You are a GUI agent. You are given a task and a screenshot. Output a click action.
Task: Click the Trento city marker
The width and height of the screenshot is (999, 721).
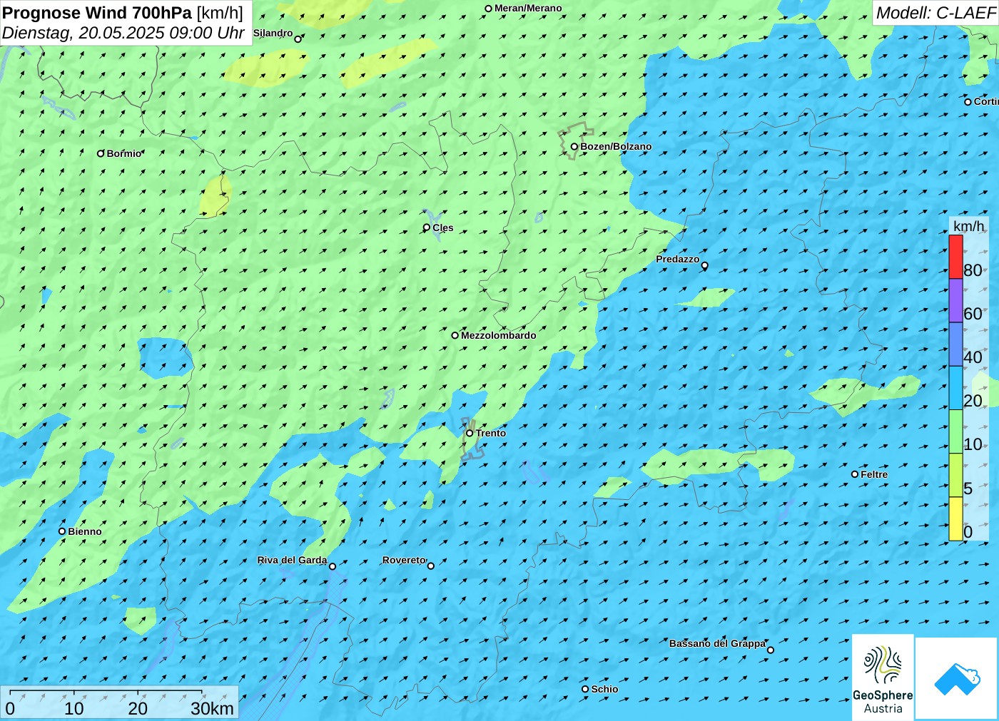(470, 433)
